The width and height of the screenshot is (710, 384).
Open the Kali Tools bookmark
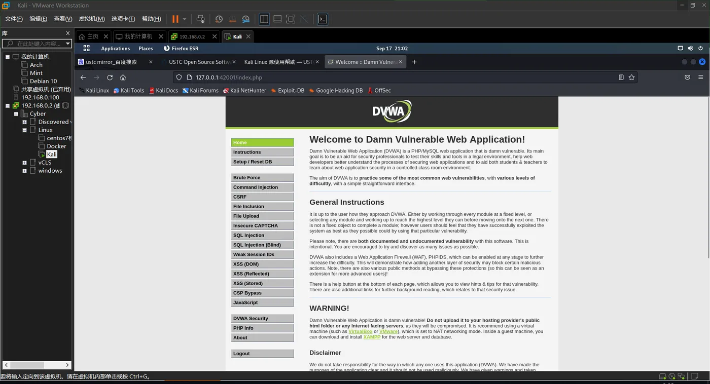pos(129,90)
